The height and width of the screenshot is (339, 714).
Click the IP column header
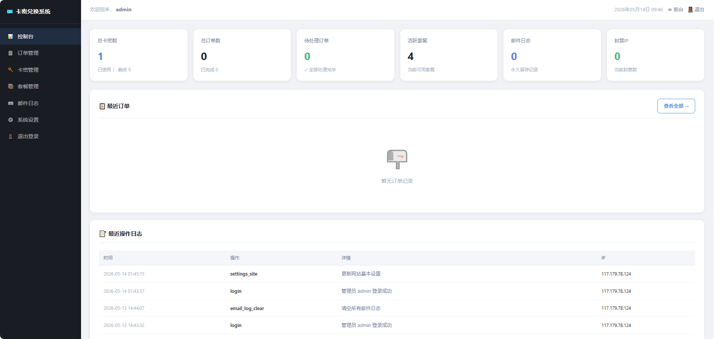tap(603, 258)
